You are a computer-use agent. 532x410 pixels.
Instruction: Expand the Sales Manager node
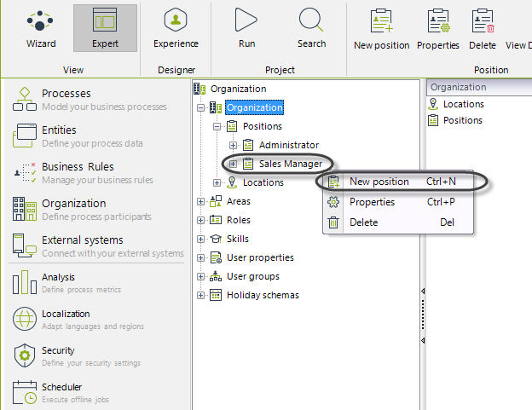(x=233, y=165)
